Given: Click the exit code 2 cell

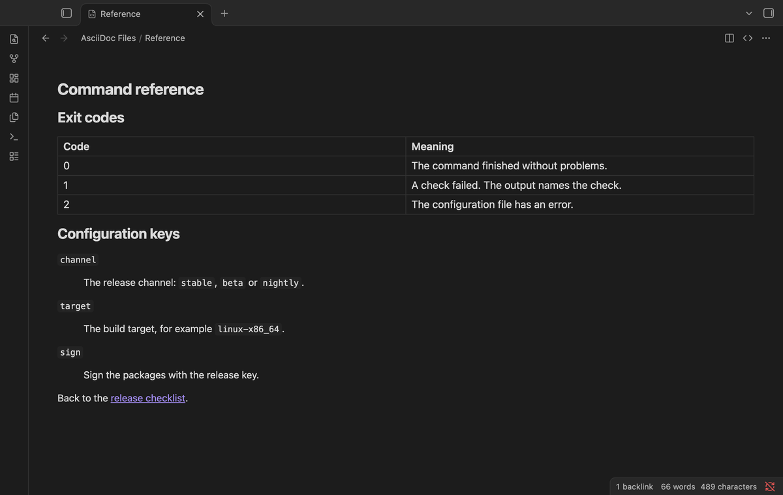Looking at the screenshot, I should pos(232,205).
